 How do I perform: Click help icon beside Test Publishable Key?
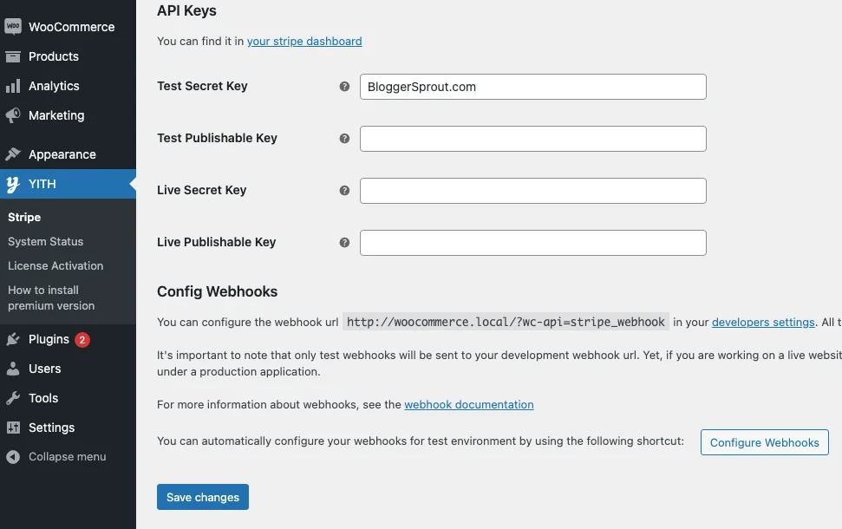click(x=344, y=139)
